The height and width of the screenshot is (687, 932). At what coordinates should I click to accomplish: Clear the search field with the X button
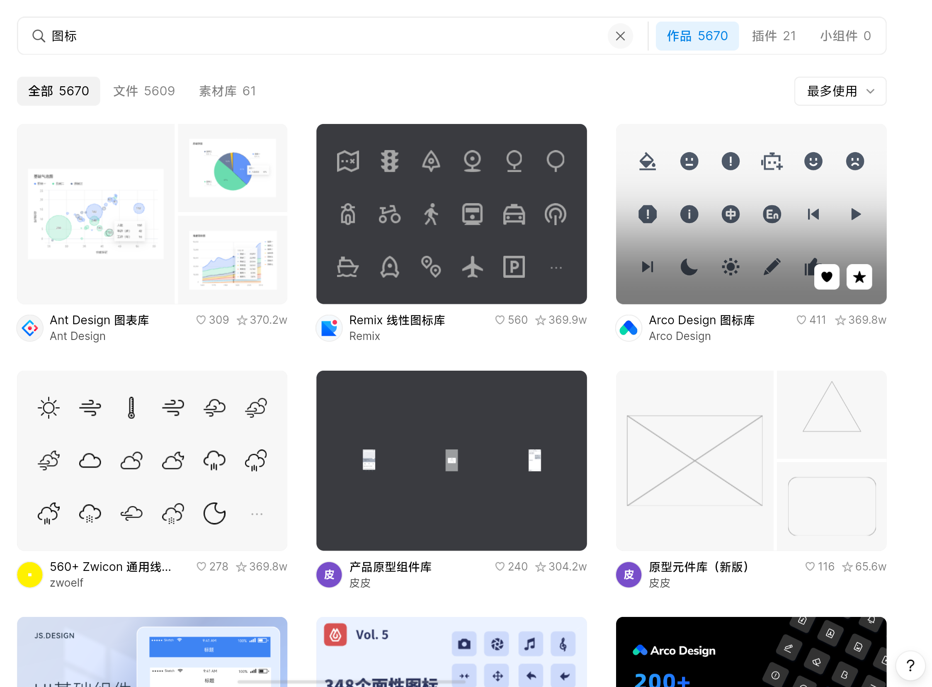point(620,36)
